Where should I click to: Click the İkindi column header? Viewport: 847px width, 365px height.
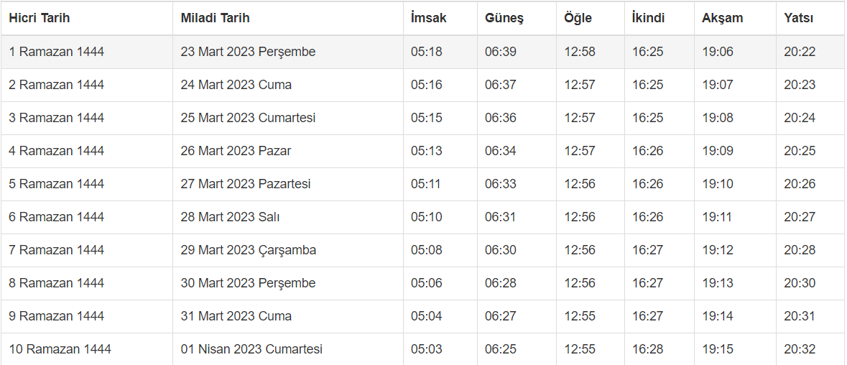[648, 18]
